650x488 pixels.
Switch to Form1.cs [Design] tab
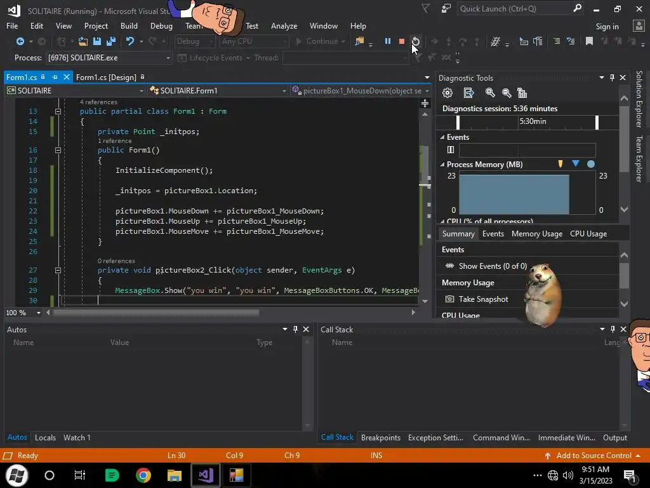coord(106,77)
